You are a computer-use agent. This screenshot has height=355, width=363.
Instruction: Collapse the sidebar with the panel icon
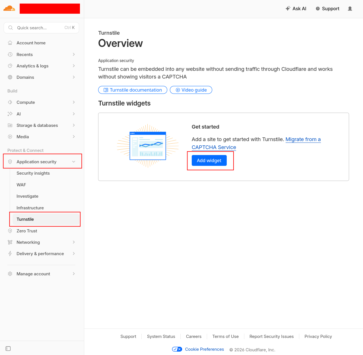[8, 348]
